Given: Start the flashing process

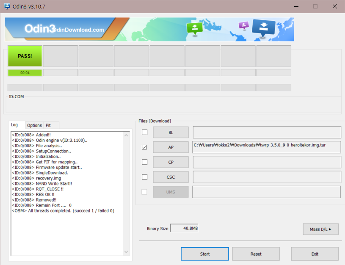Looking at the screenshot, I should tap(205, 254).
